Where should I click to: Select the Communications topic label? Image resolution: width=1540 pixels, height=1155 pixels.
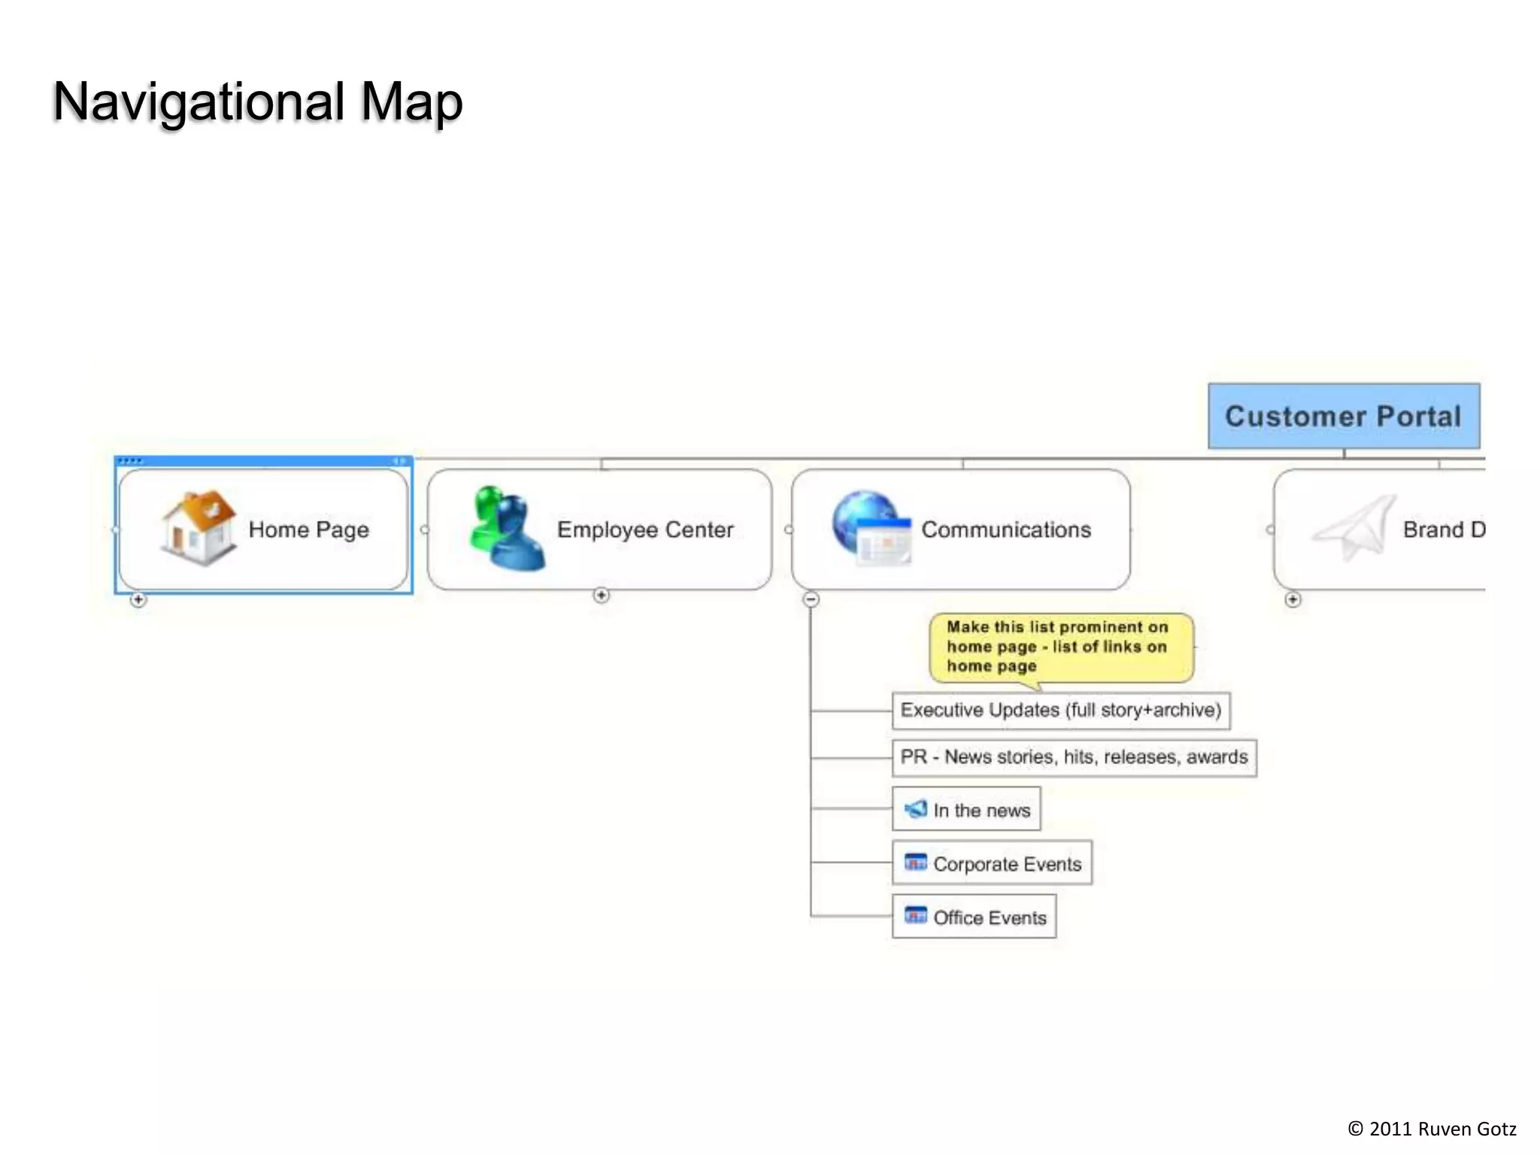[x=1005, y=529]
